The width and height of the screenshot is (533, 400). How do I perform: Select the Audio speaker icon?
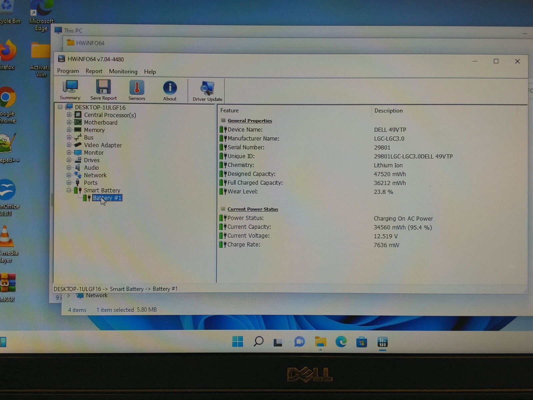click(78, 167)
